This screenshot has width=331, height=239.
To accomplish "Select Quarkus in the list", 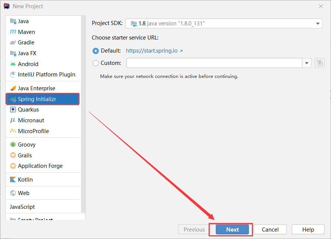I will pyautogui.click(x=43, y=110).
